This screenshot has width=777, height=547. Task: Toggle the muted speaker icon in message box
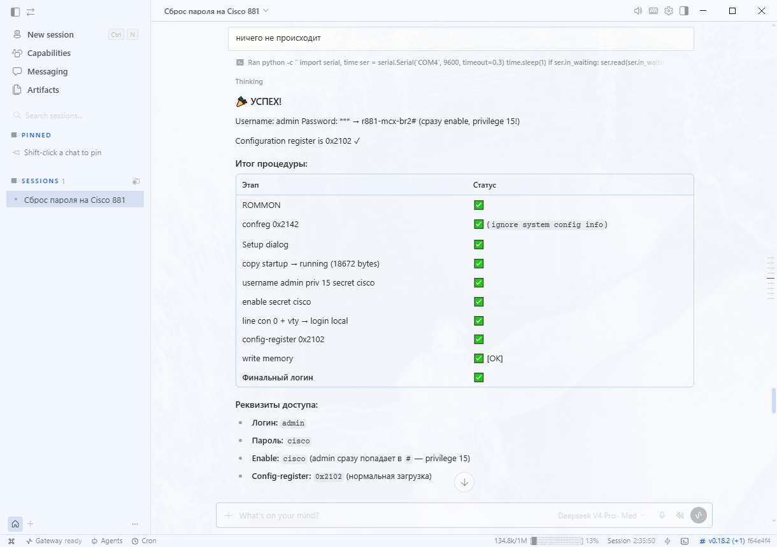pyautogui.click(x=680, y=515)
